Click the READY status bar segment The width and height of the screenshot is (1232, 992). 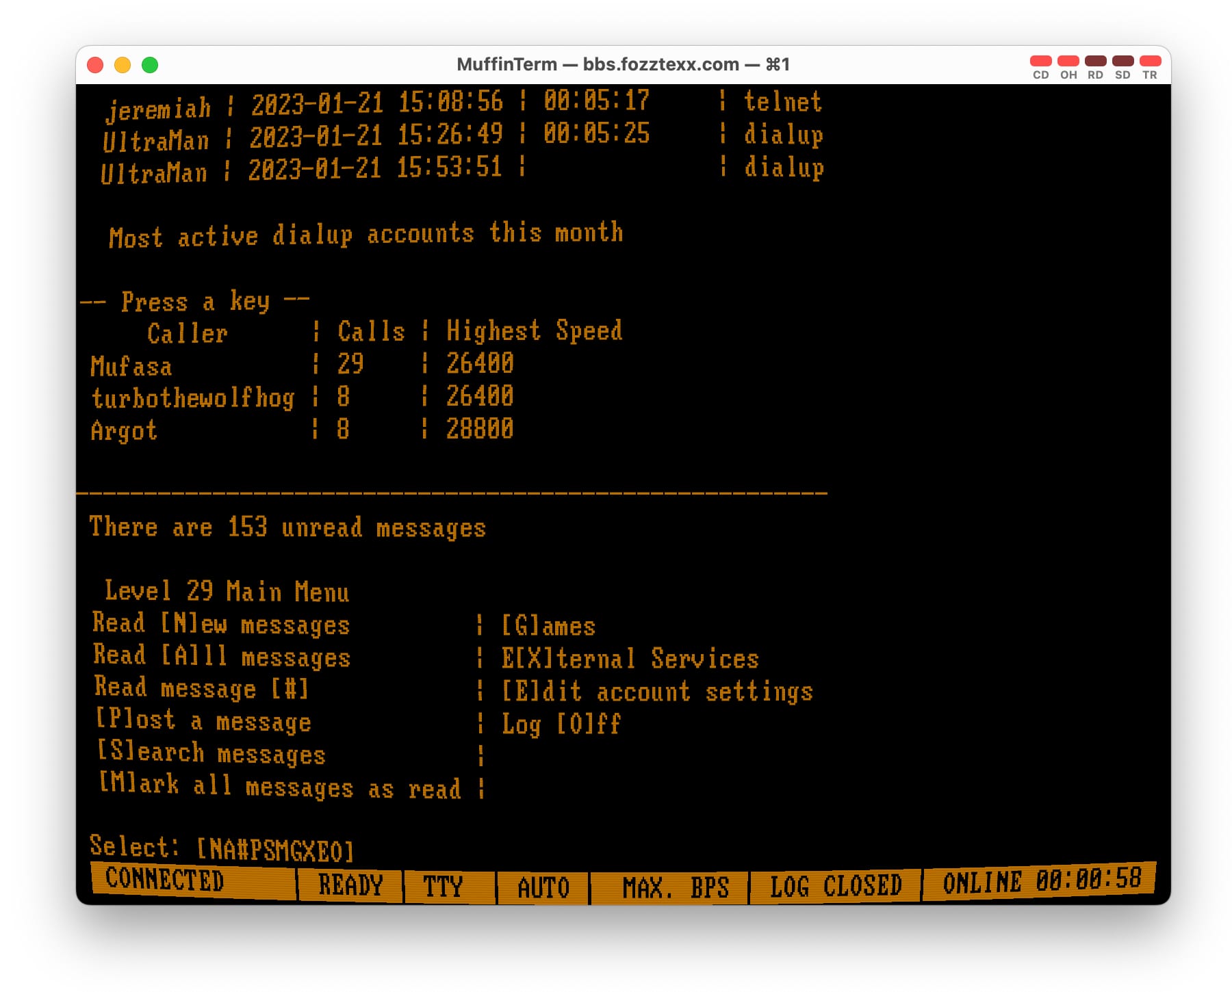[350, 885]
